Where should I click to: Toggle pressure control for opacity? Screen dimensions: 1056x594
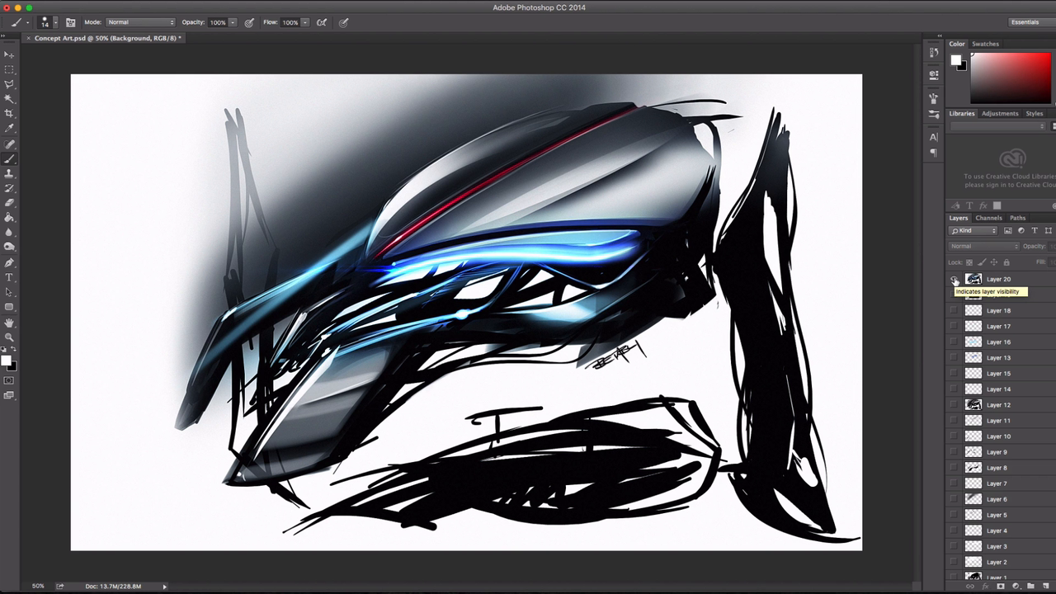coord(249,22)
